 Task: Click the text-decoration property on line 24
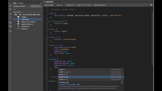tap(62, 47)
